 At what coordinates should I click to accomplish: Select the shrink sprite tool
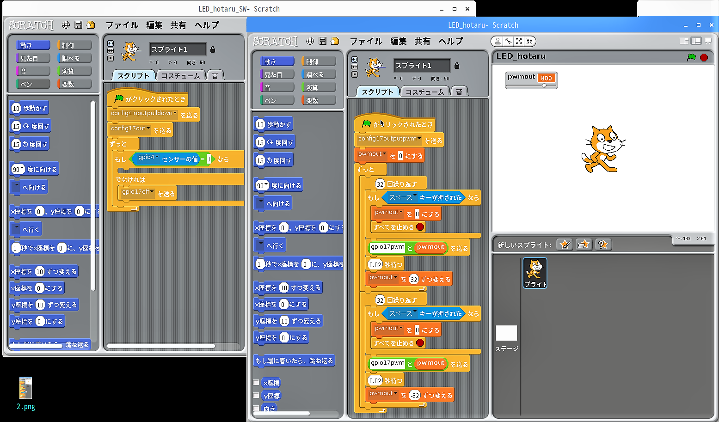529,41
